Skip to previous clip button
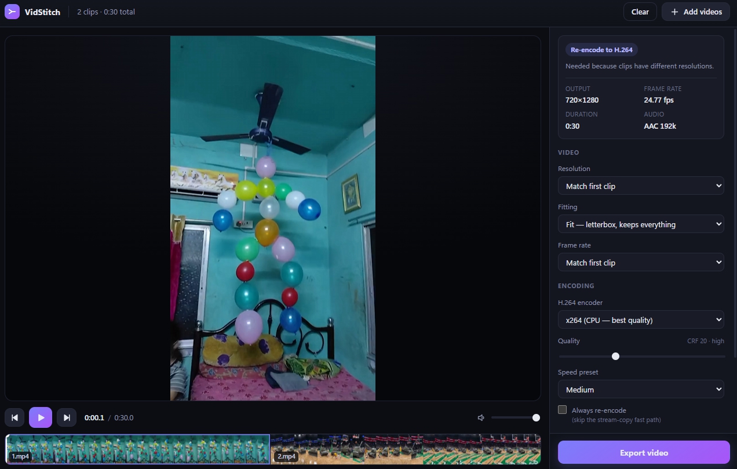737x469 pixels. tap(14, 417)
